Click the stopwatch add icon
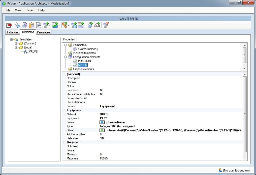This screenshot has height=175, width=256. click(x=90, y=25)
